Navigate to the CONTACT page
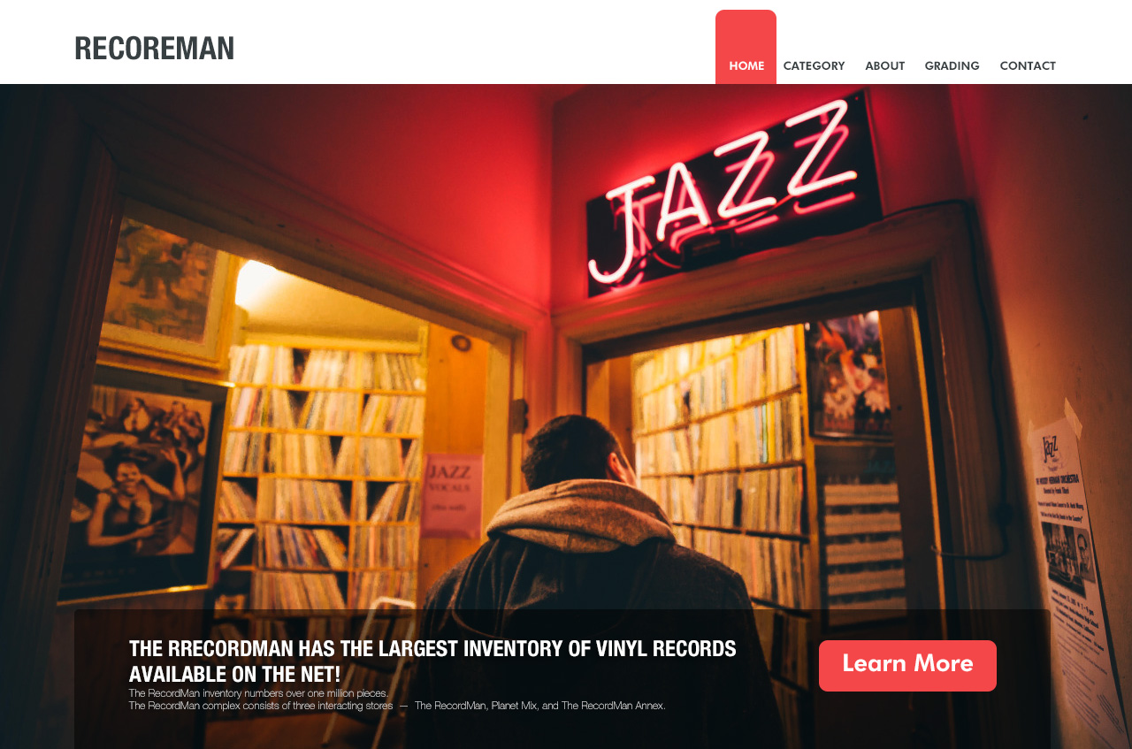 1028,66
